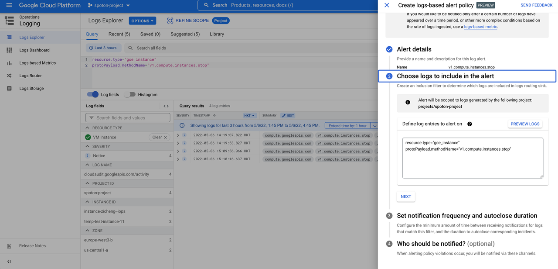Clear the VM Instance resource filter
558x269 pixels.
[160, 137]
